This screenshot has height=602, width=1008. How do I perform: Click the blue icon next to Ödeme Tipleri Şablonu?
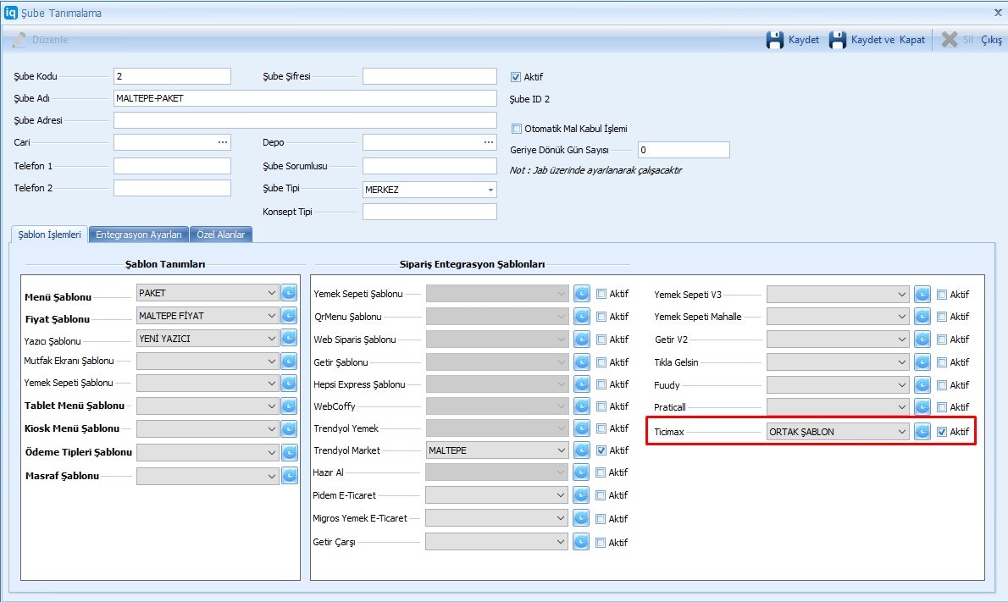coord(290,452)
